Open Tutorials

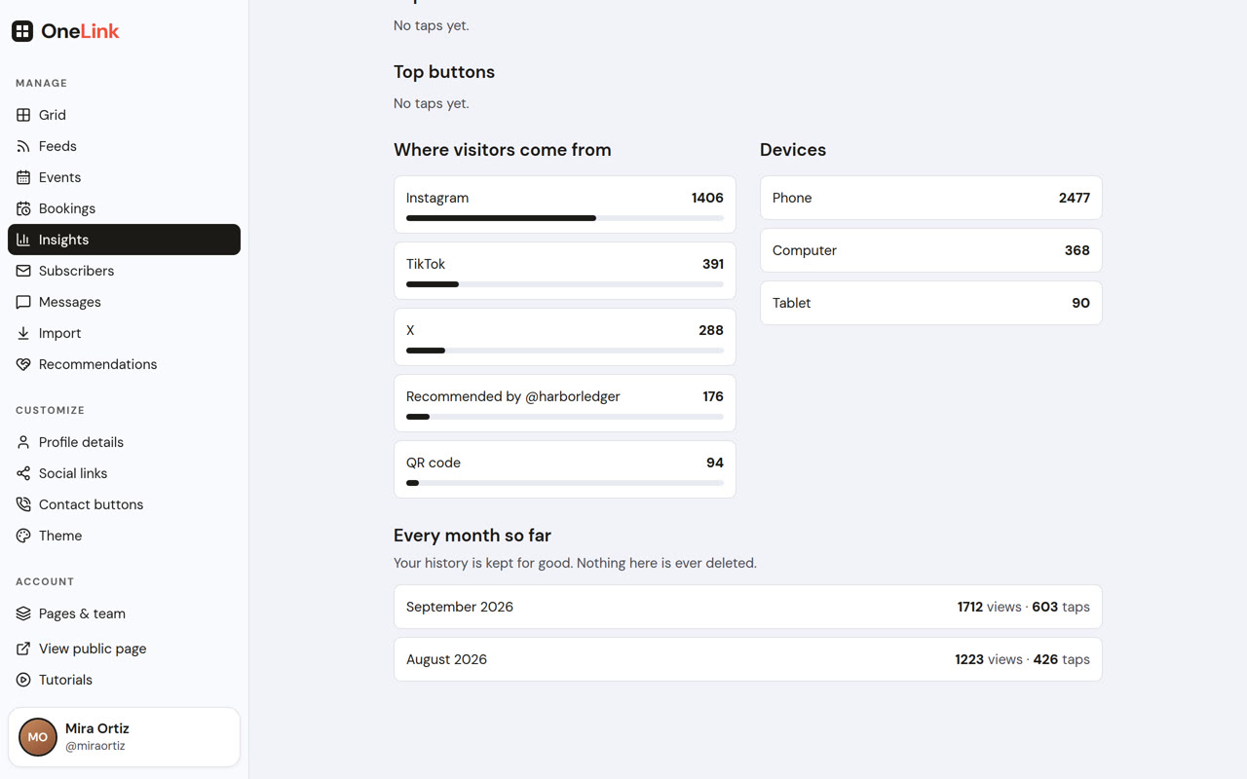tap(124, 680)
